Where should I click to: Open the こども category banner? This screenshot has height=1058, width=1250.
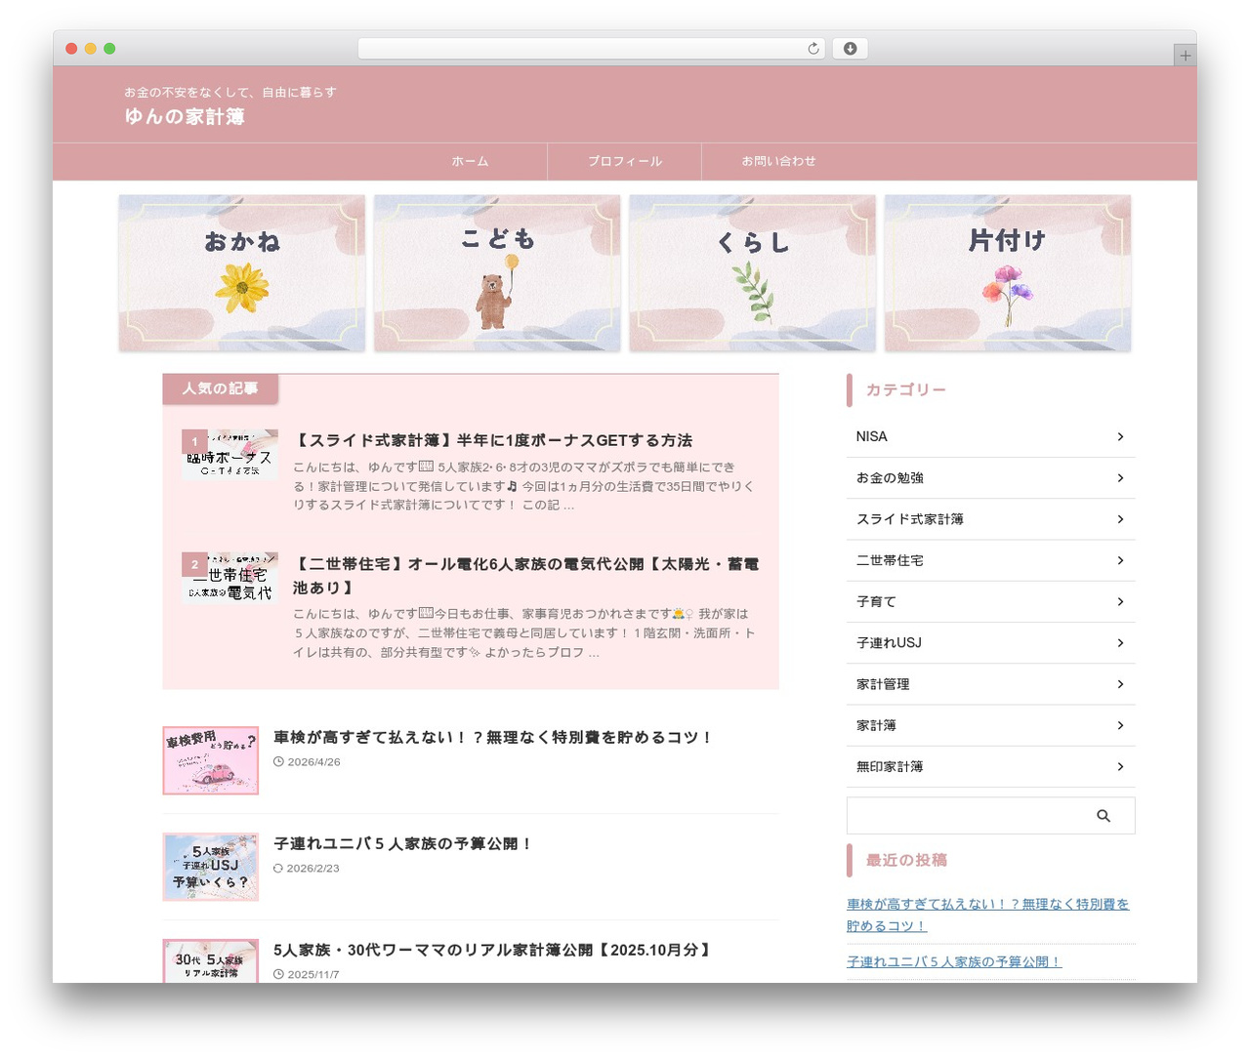[x=497, y=273]
